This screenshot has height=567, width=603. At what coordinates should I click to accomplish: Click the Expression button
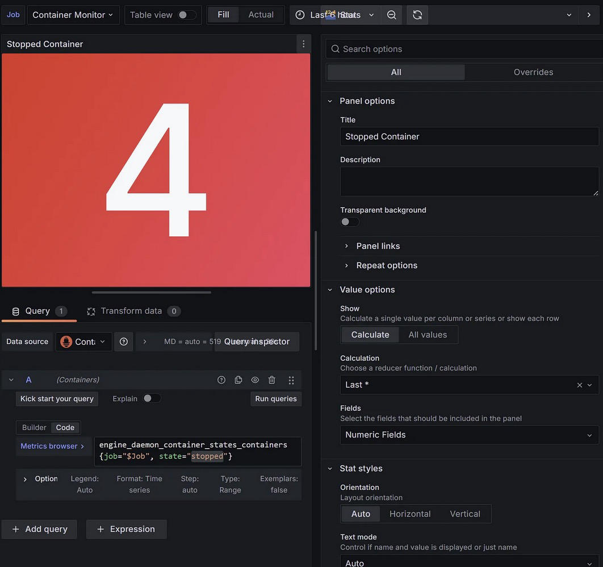[x=126, y=530]
